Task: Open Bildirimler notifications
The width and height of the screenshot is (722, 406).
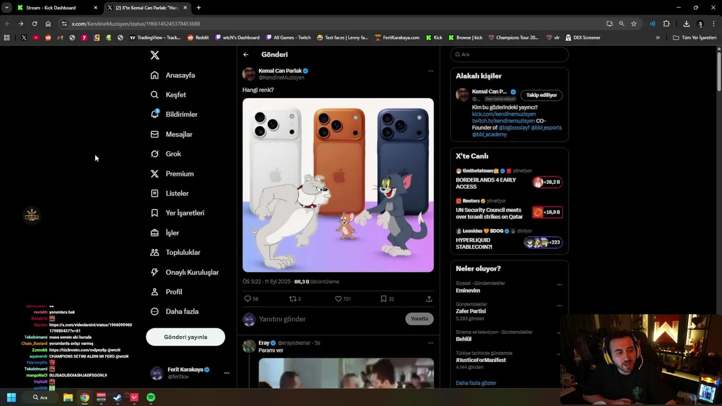Action: 174,114
